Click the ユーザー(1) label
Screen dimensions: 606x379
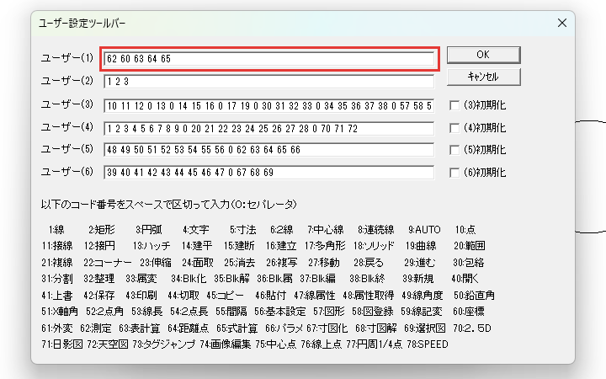67,58
